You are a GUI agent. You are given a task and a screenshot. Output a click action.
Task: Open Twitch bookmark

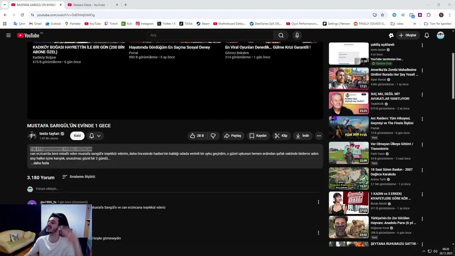[x=111, y=24]
